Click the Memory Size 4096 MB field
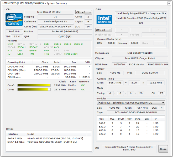 click(115, 73)
